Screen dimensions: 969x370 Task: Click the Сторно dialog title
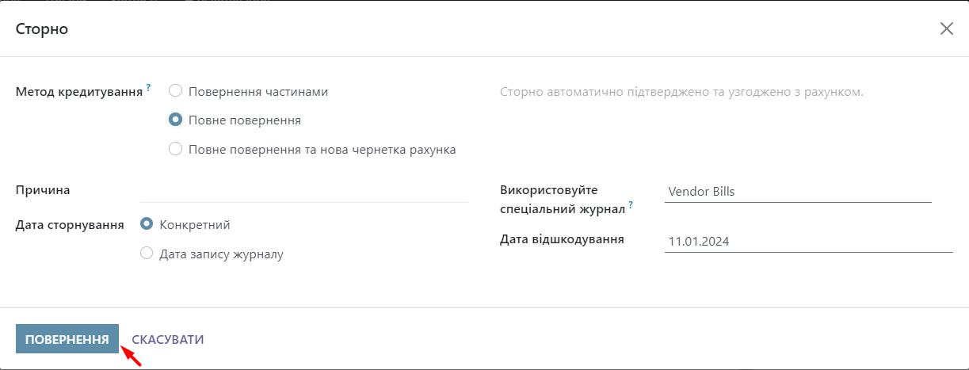pos(42,29)
